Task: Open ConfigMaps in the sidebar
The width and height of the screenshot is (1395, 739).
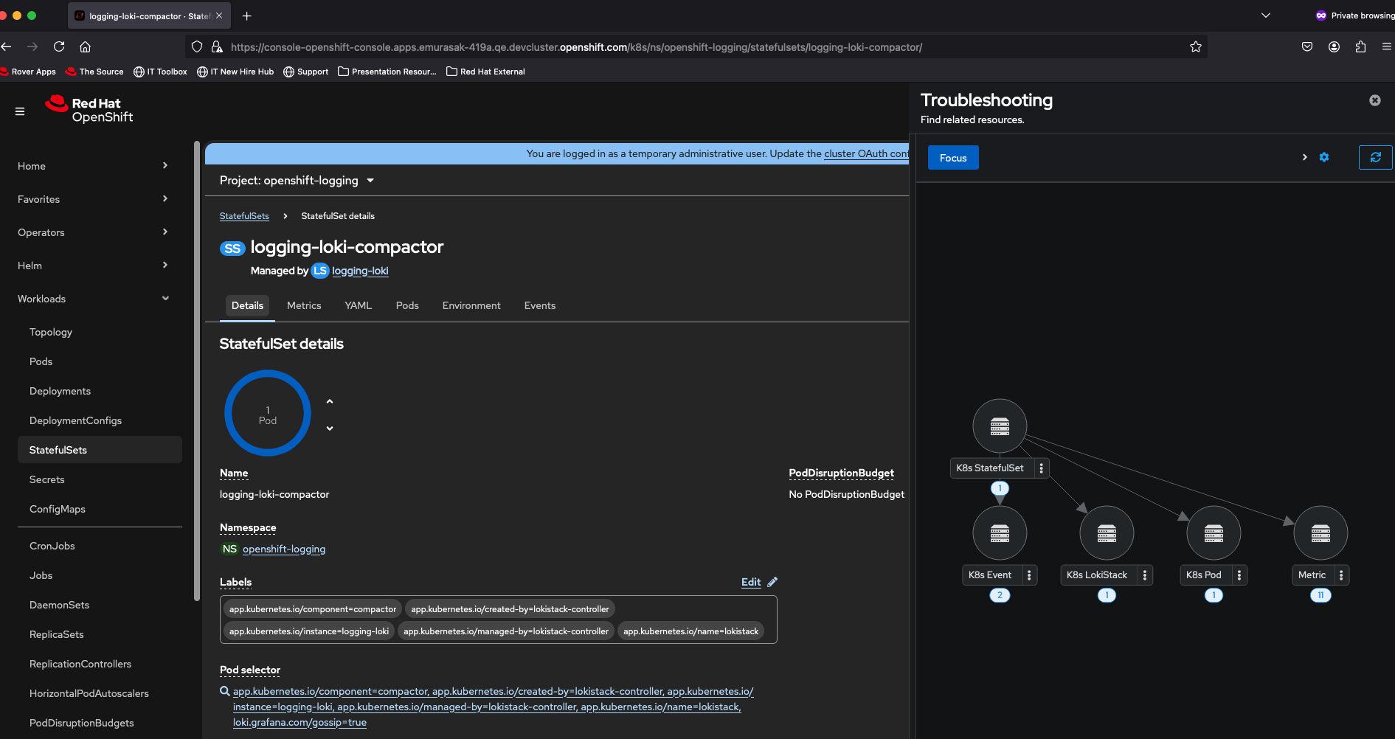Action: pos(58,509)
